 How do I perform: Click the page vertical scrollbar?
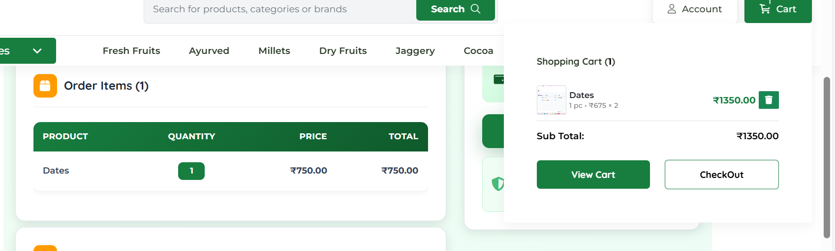(x=827, y=157)
